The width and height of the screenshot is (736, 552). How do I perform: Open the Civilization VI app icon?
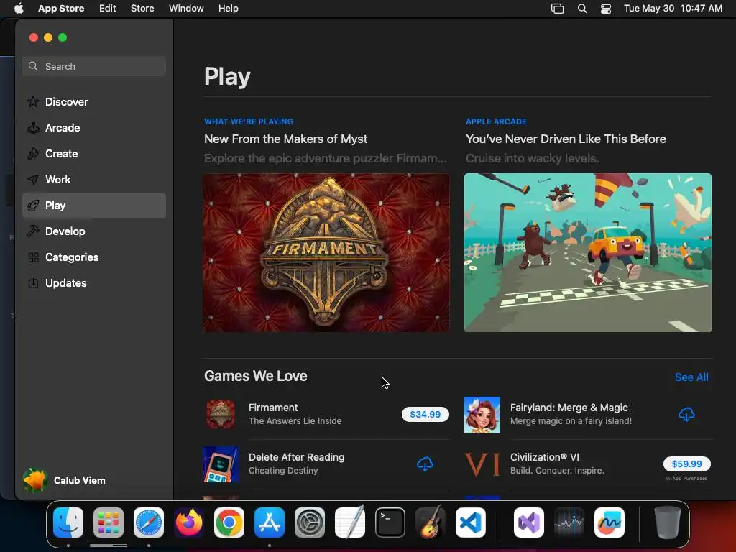coord(482,464)
